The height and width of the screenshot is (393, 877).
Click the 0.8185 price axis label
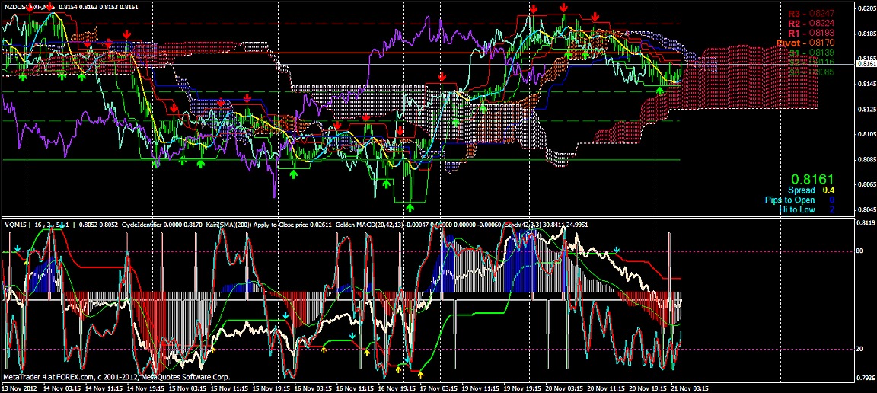[x=866, y=34]
